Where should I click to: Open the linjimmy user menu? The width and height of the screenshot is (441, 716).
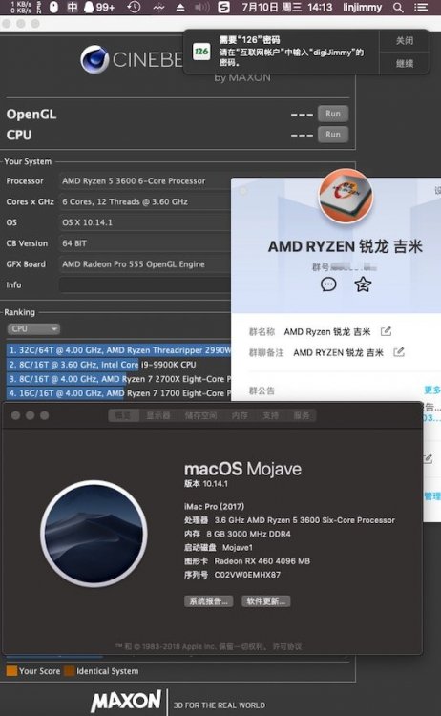pyautogui.click(x=363, y=7)
